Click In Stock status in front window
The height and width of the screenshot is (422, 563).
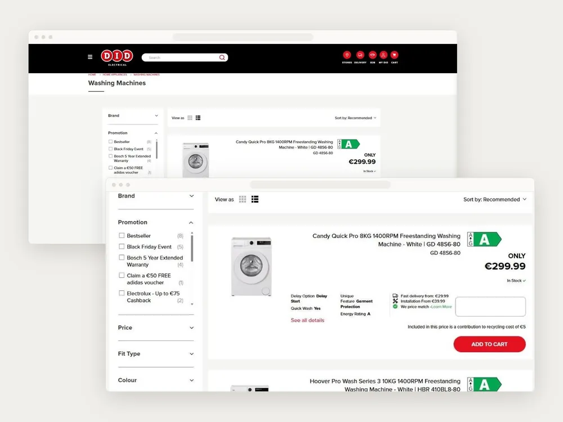516,281
